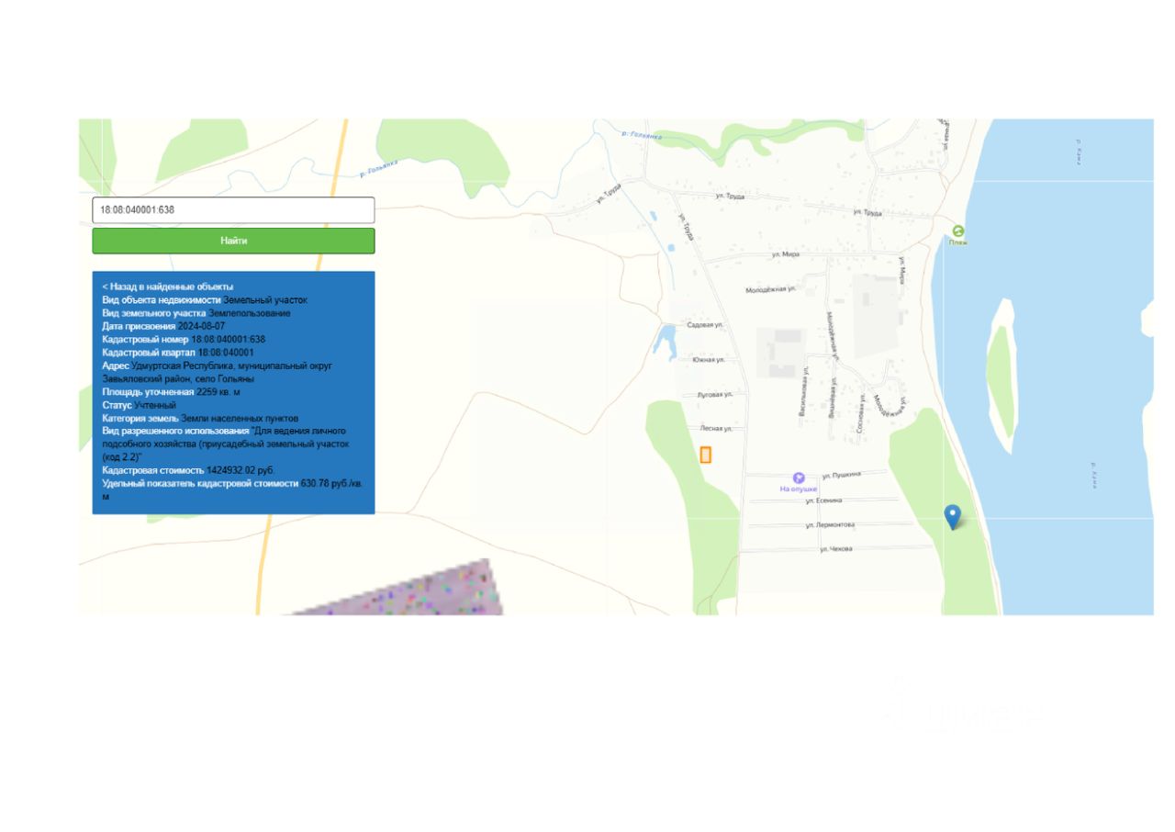This screenshot has width=1175, height=832.
Task: Click the Южная ул. street label
Action: tap(709, 359)
